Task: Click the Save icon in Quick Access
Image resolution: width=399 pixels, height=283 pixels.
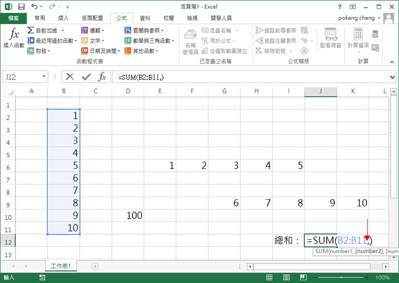Action: tap(22, 7)
